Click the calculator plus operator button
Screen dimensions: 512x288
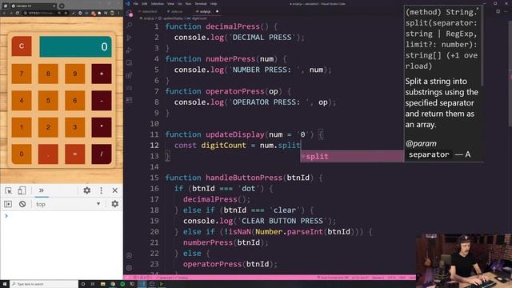coord(102,74)
